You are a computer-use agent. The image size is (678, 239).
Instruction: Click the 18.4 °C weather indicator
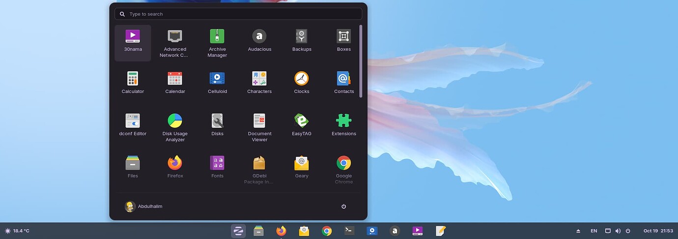(17, 231)
